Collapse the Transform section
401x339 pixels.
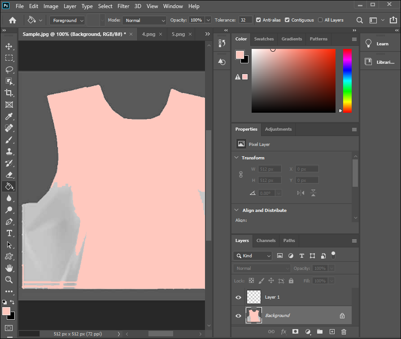tap(237, 158)
